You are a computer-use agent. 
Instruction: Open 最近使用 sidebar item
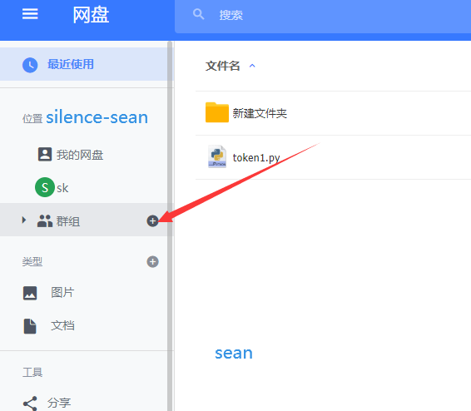[x=83, y=64]
